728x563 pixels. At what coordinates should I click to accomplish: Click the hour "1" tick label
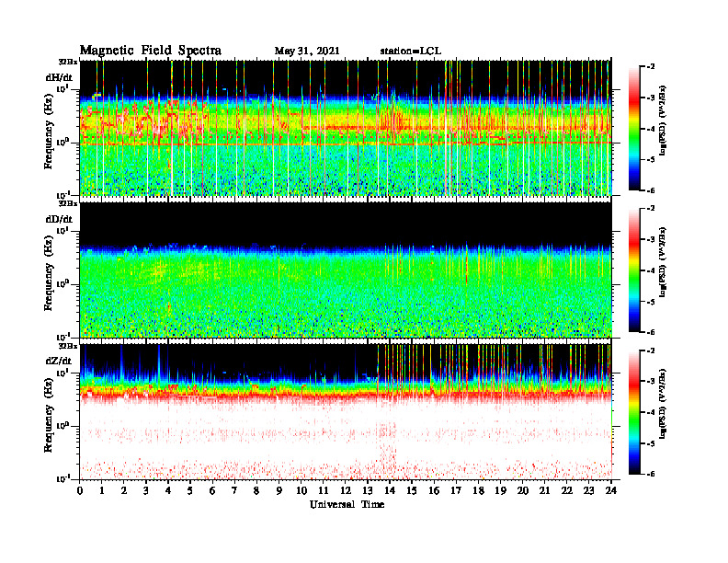coord(102,490)
